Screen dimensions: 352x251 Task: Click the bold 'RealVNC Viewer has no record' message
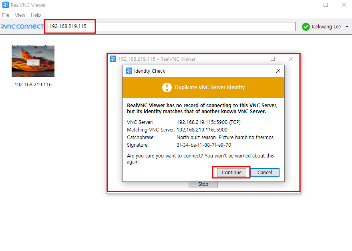(x=202, y=108)
